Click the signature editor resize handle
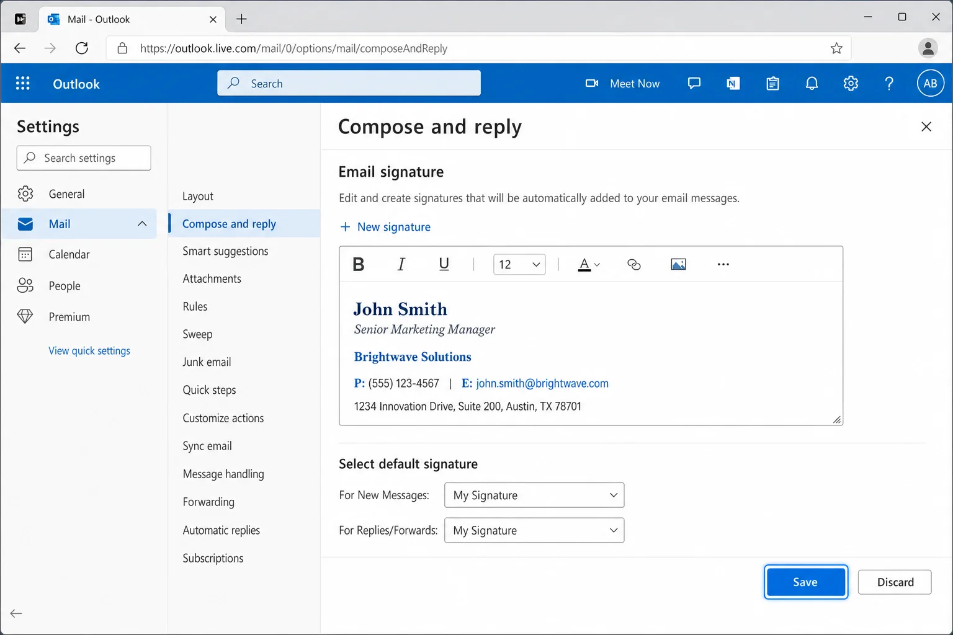Screen dimensions: 953x635 pyautogui.click(x=837, y=420)
